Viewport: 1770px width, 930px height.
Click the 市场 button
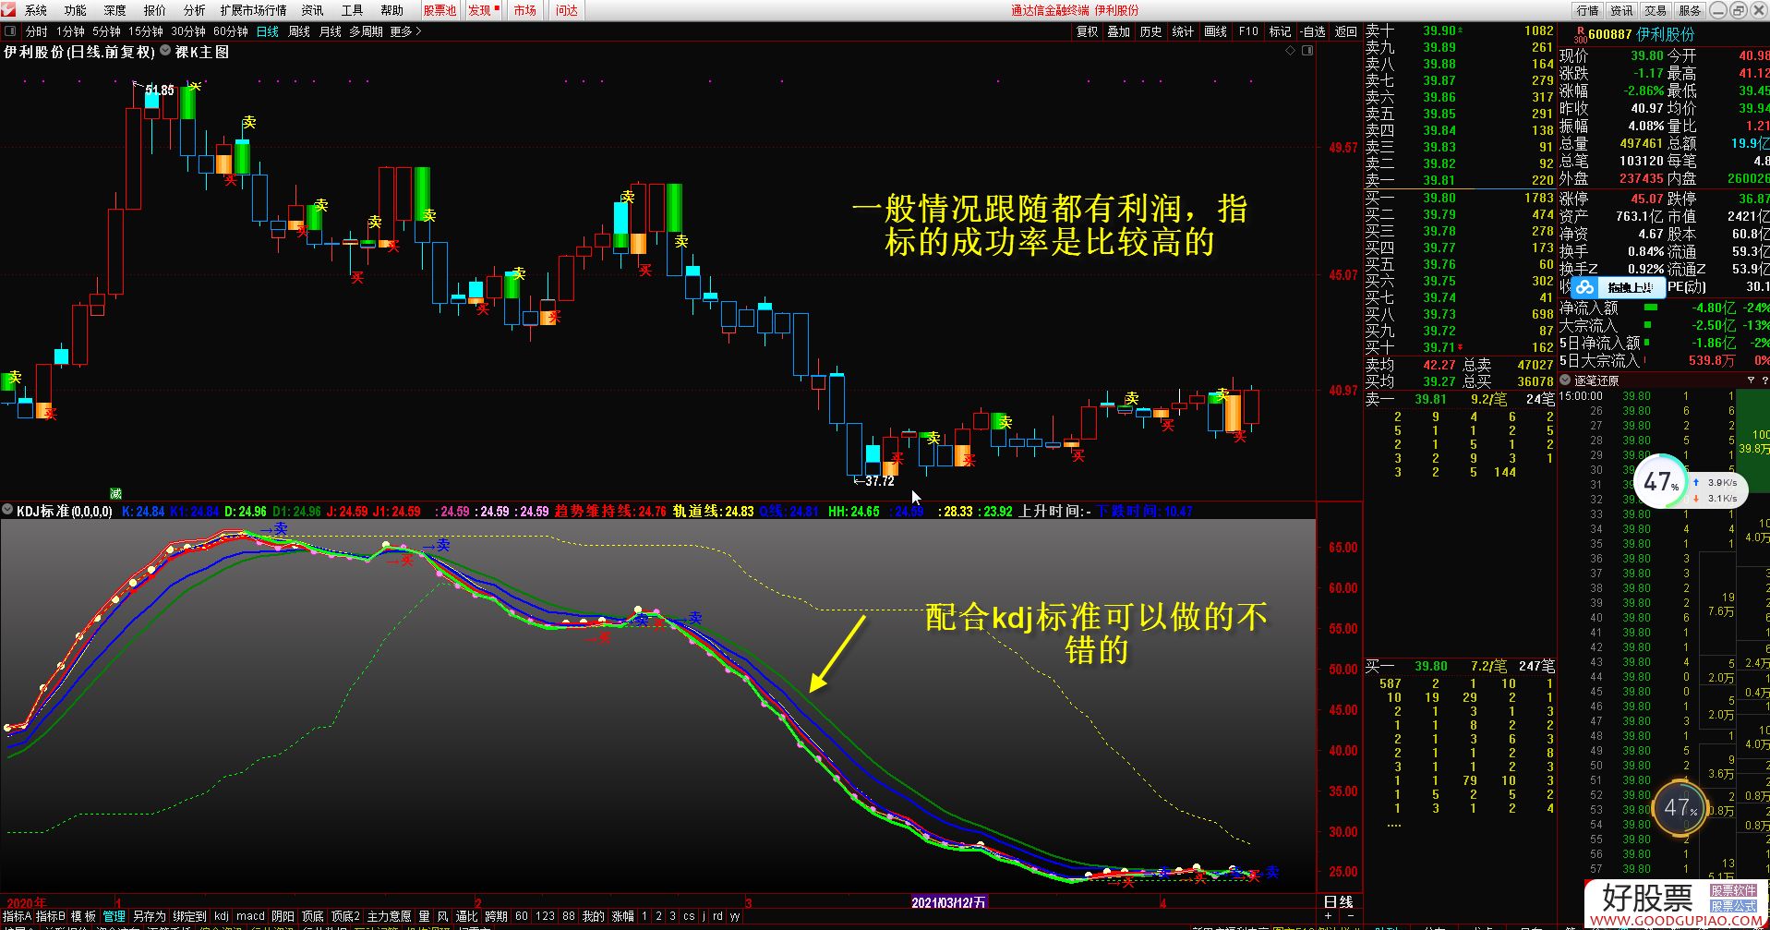coord(525,10)
